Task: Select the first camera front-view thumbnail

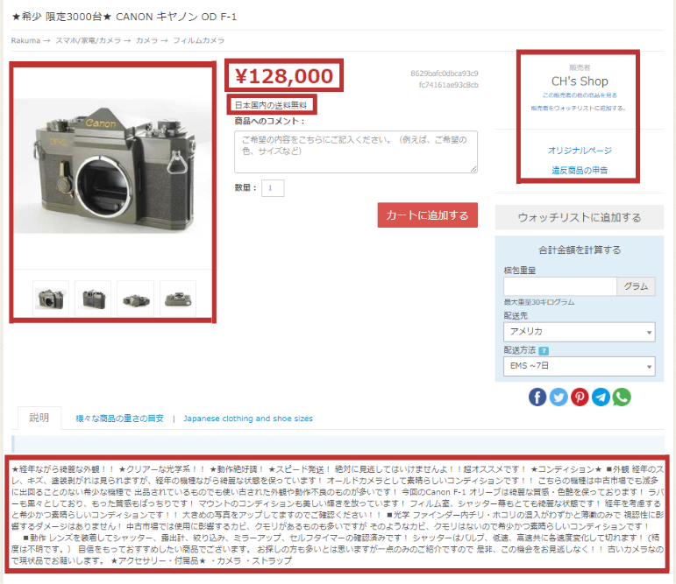Action: pos(51,299)
